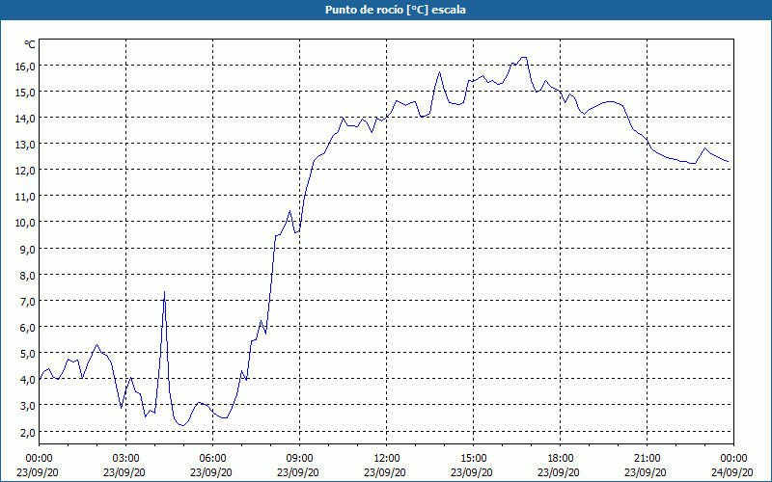Click the 16,0 y-axis label
The height and width of the screenshot is (482, 772).
click(25, 67)
